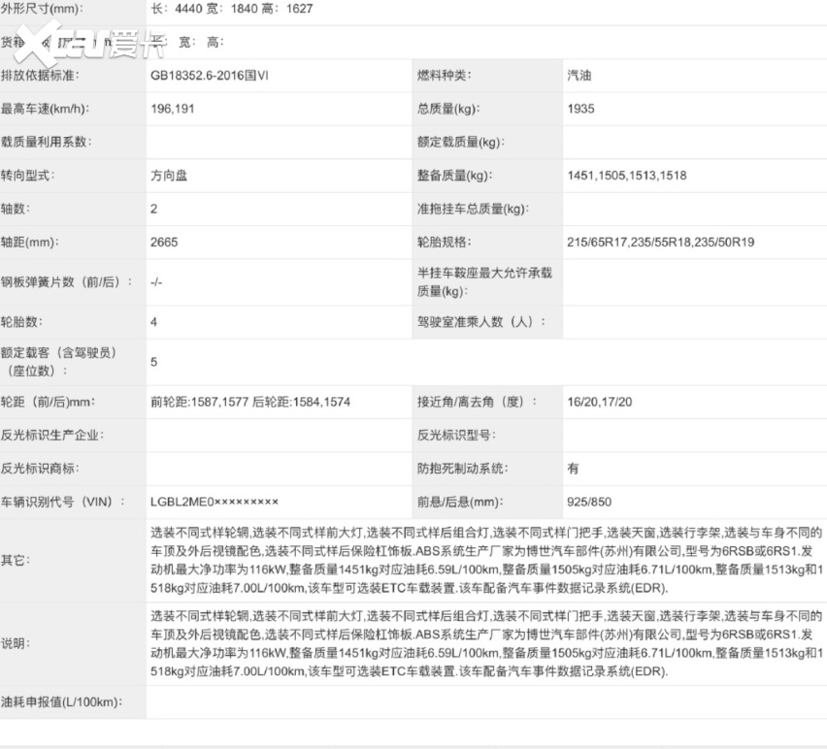
Task: Select the 说明 row label
Action: tap(14, 643)
